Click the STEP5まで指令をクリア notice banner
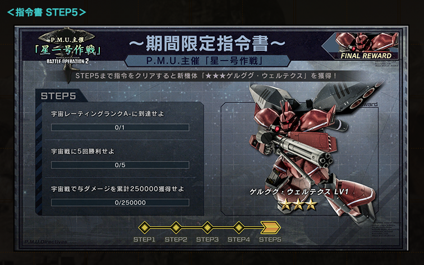424x265 pixels. [205, 75]
